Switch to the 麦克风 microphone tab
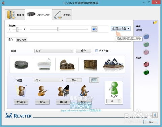Screen dimensions: 162x127 [61, 15]
